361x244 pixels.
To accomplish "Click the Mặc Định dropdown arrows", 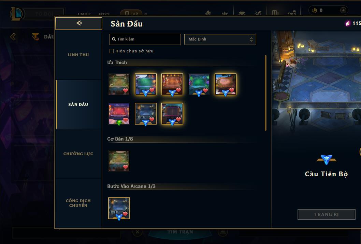I will pos(251,39).
